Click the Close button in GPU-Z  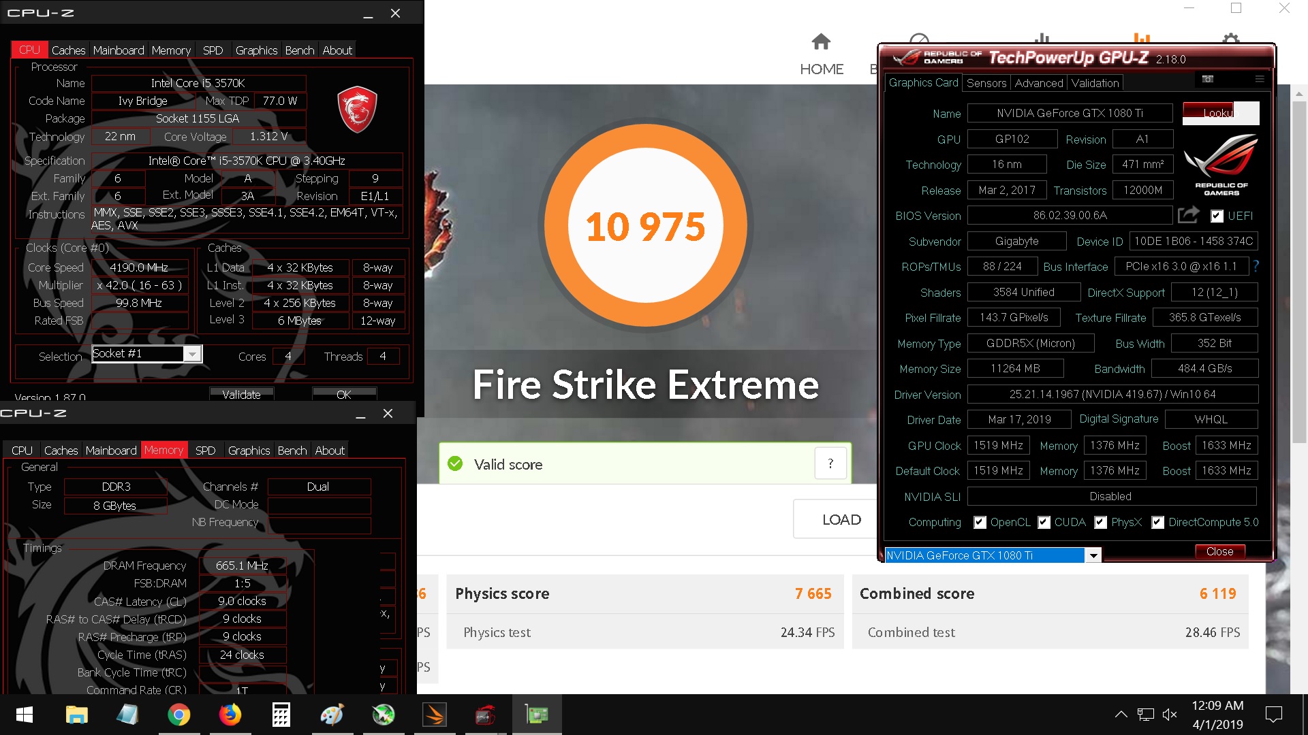point(1219,551)
